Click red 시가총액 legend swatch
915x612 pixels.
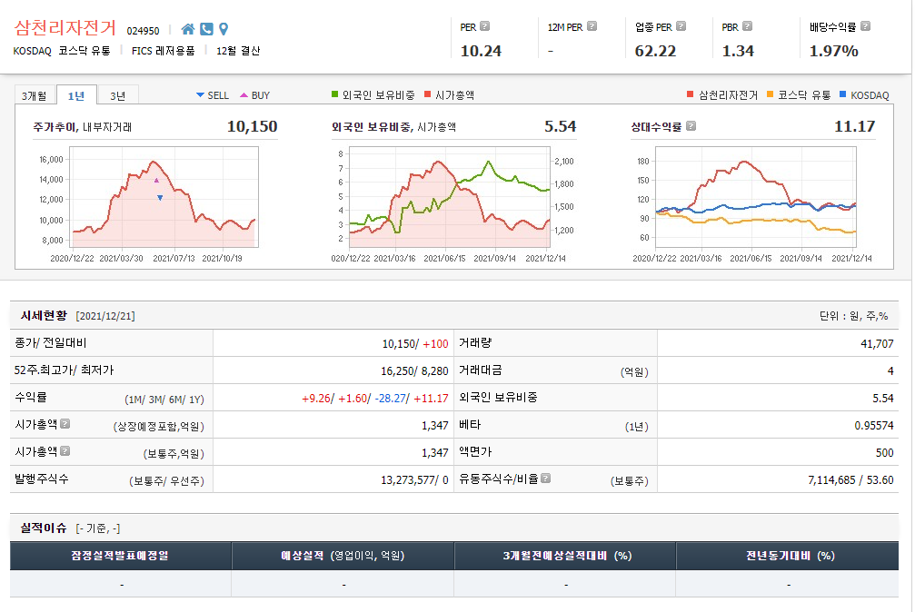(x=428, y=94)
